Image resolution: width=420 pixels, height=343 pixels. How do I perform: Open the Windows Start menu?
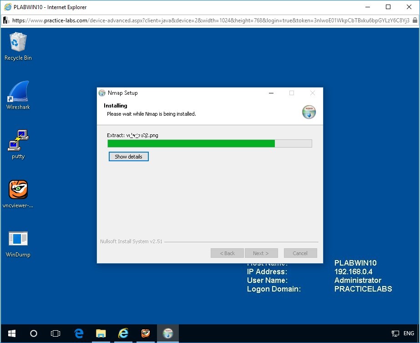[x=12, y=333]
